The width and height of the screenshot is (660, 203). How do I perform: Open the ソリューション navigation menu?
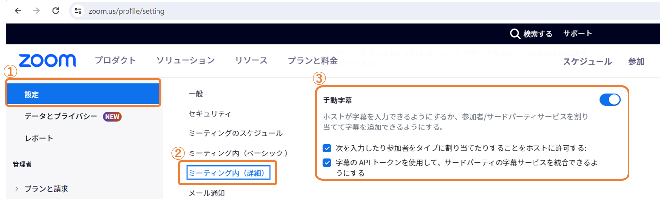[x=186, y=61]
